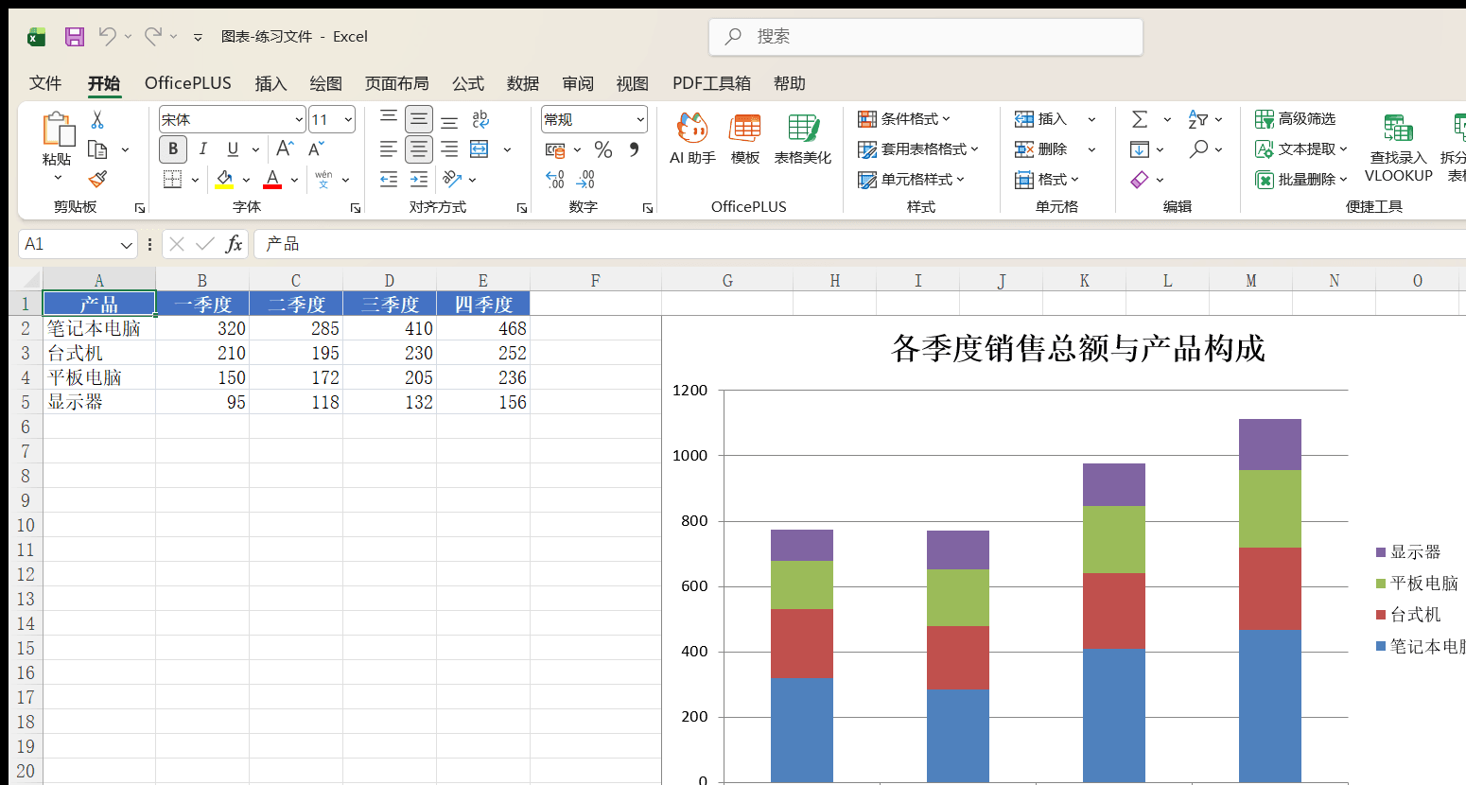Screen dimensions: 1466x785
Task: Toggle center horizontal alignment
Action: [419, 149]
